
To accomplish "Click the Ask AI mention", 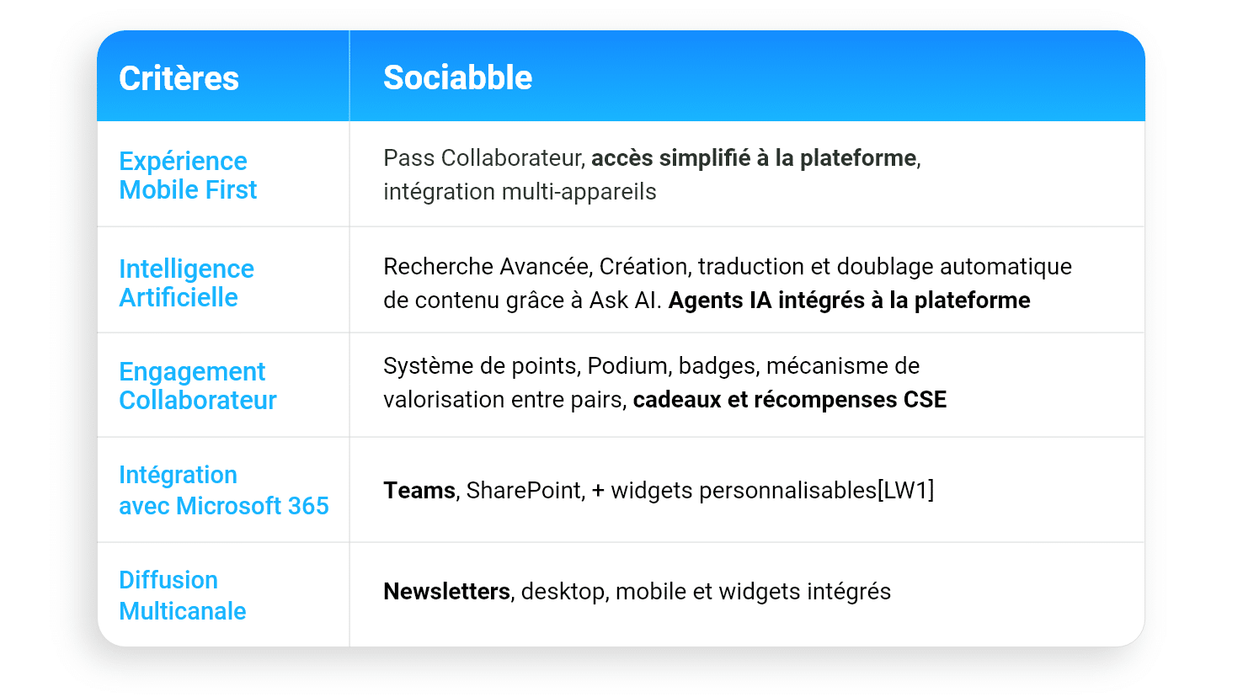I will pyautogui.click(x=623, y=301).
